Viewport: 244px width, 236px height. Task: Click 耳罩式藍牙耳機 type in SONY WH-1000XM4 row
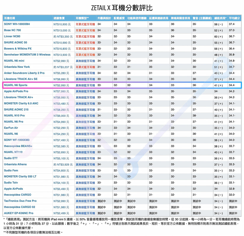click(x=85, y=24)
